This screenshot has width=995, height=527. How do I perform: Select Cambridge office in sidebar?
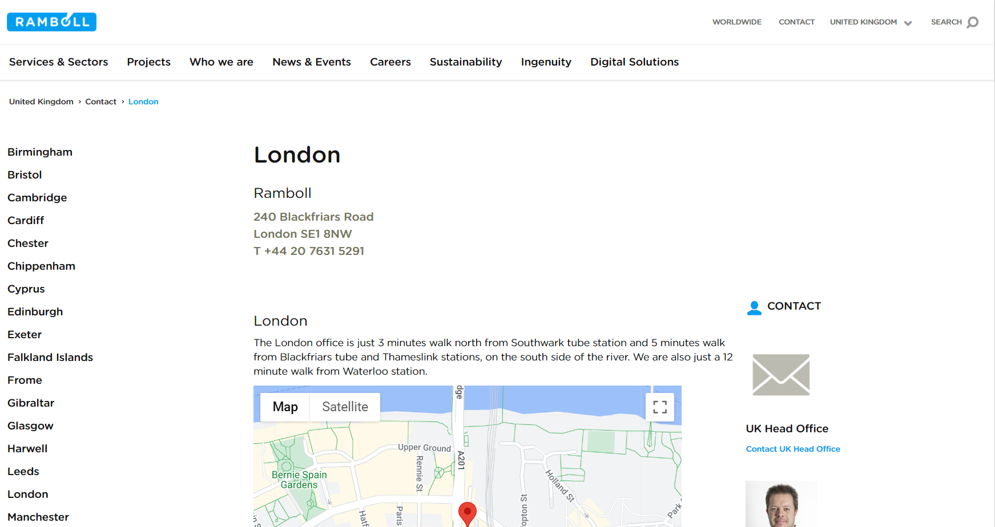tap(37, 198)
